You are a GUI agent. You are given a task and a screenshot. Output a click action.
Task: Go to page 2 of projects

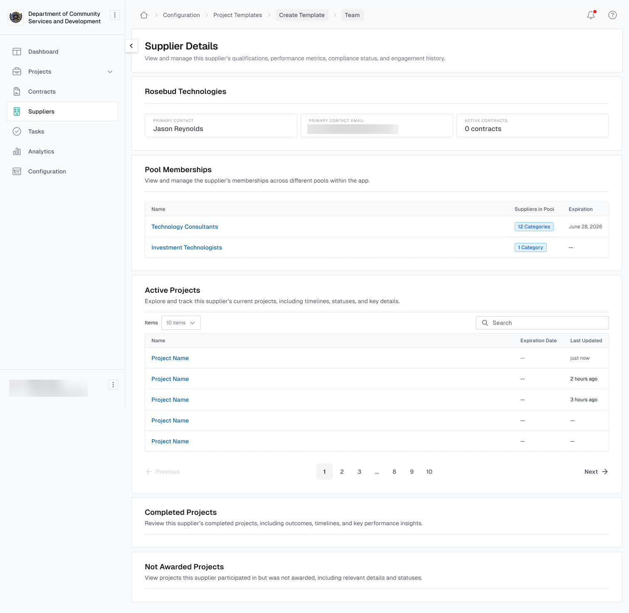pos(342,472)
